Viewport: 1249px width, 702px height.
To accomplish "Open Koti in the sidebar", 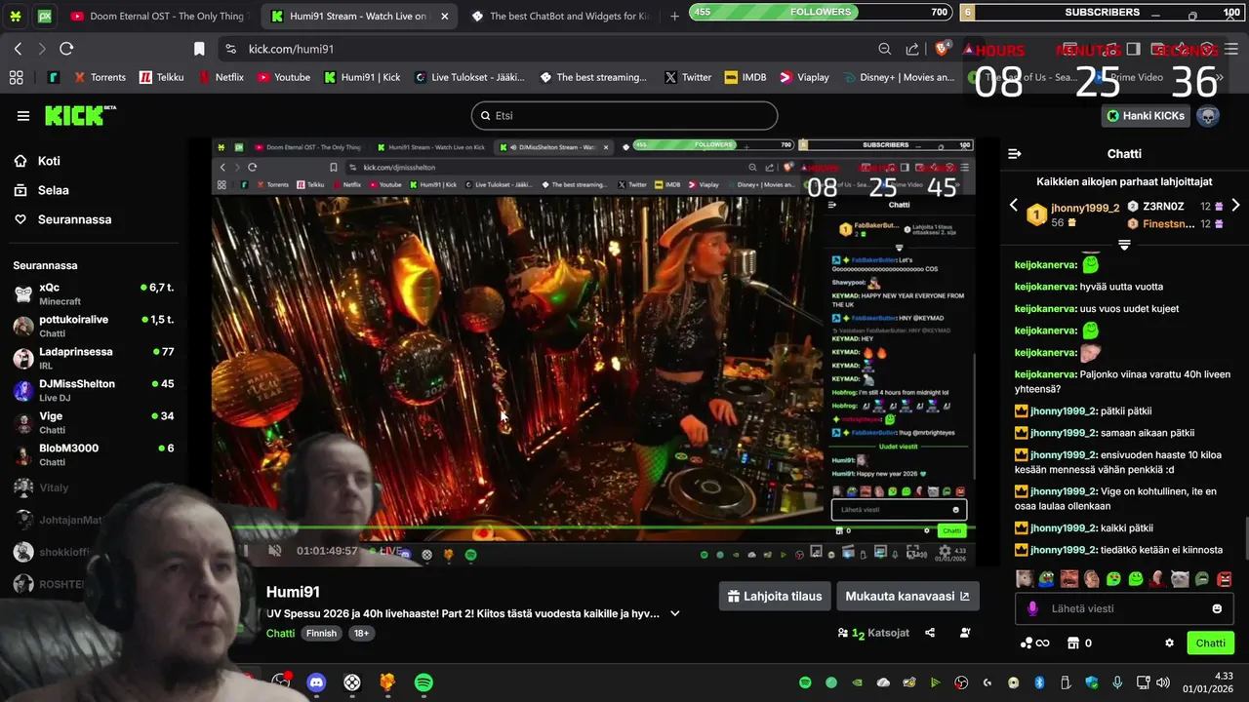I will [x=49, y=161].
